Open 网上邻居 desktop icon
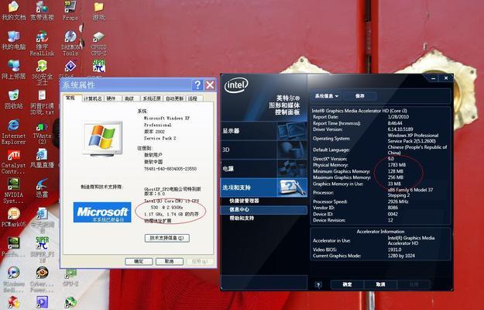 tap(14, 70)
